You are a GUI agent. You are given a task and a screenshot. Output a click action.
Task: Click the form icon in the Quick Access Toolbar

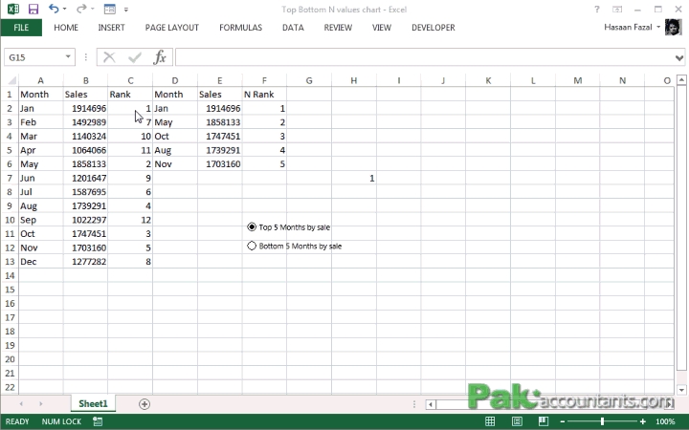tap(109, 9)
